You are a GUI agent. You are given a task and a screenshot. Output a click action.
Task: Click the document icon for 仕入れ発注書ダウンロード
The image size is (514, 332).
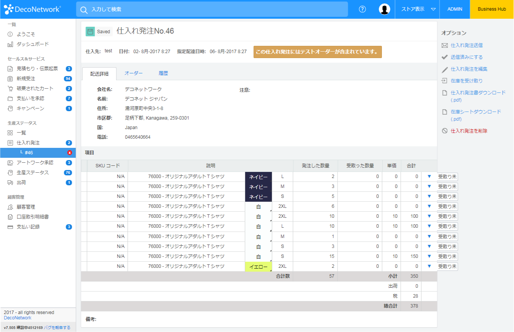coord(444,93)
